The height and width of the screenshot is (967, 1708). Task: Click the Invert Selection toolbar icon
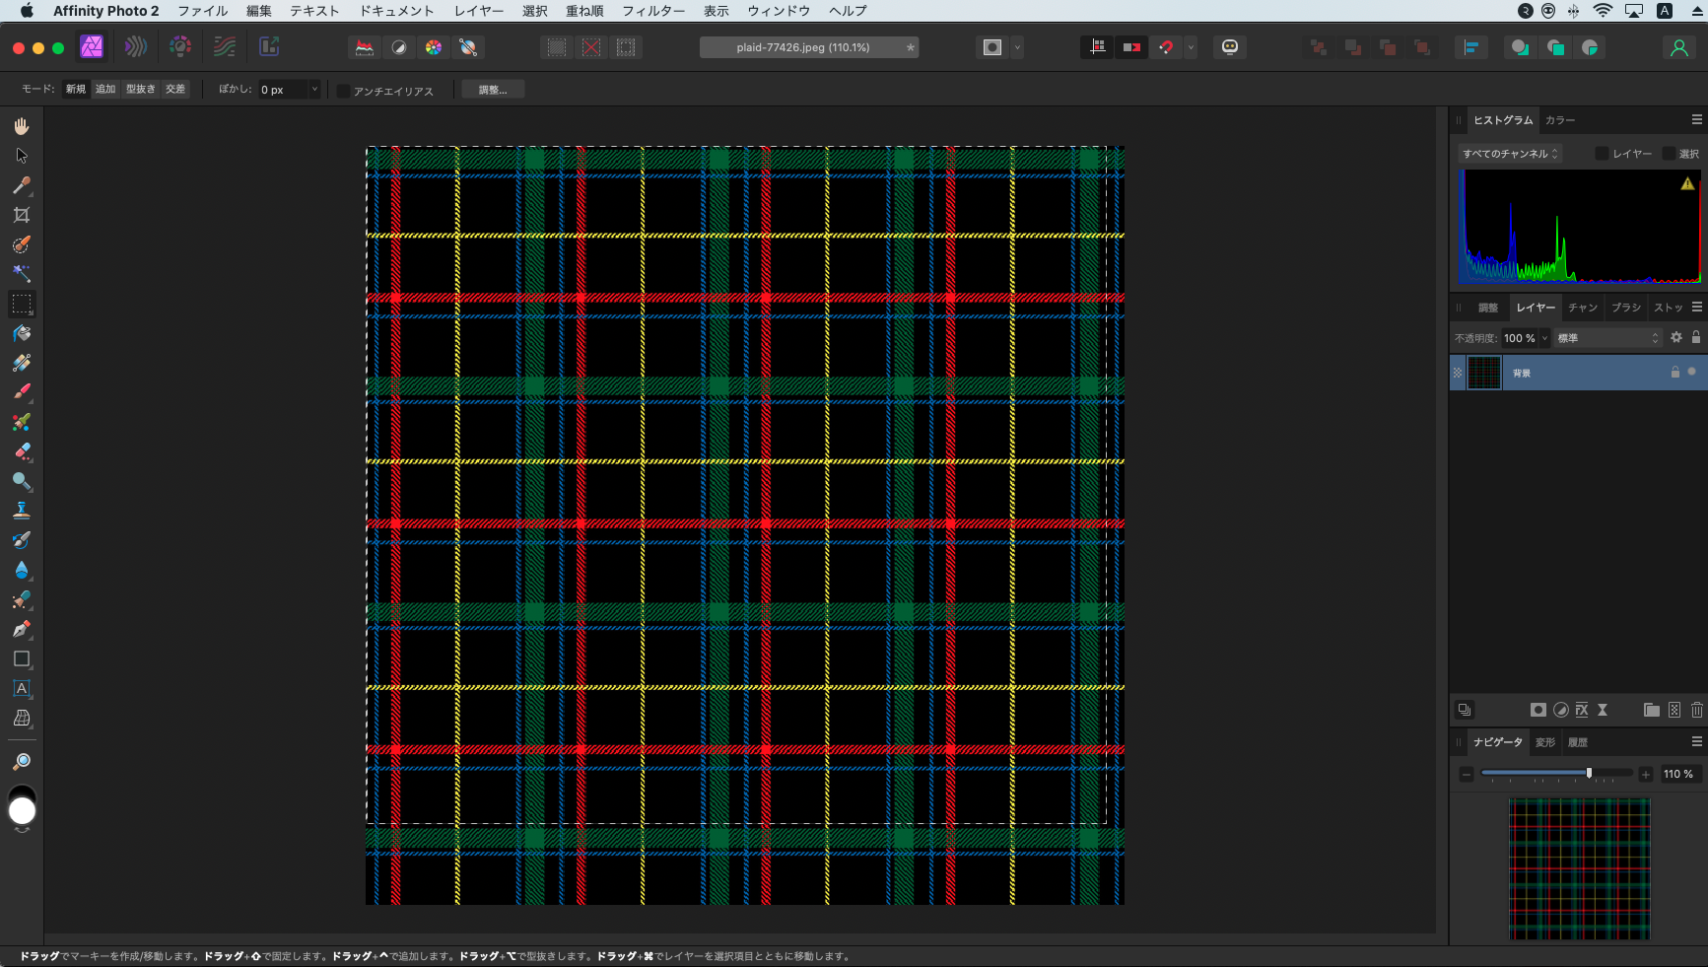pyautogui.click(x=626, y=47)
